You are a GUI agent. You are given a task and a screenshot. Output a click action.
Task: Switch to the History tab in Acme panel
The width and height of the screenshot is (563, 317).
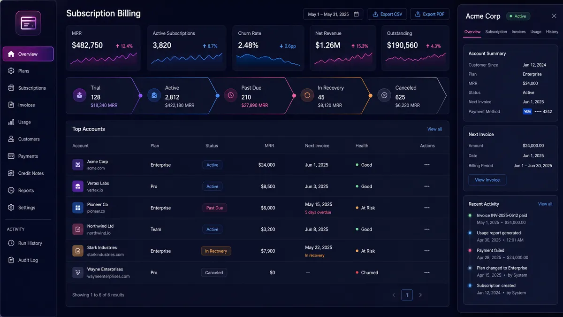point(552,32)
